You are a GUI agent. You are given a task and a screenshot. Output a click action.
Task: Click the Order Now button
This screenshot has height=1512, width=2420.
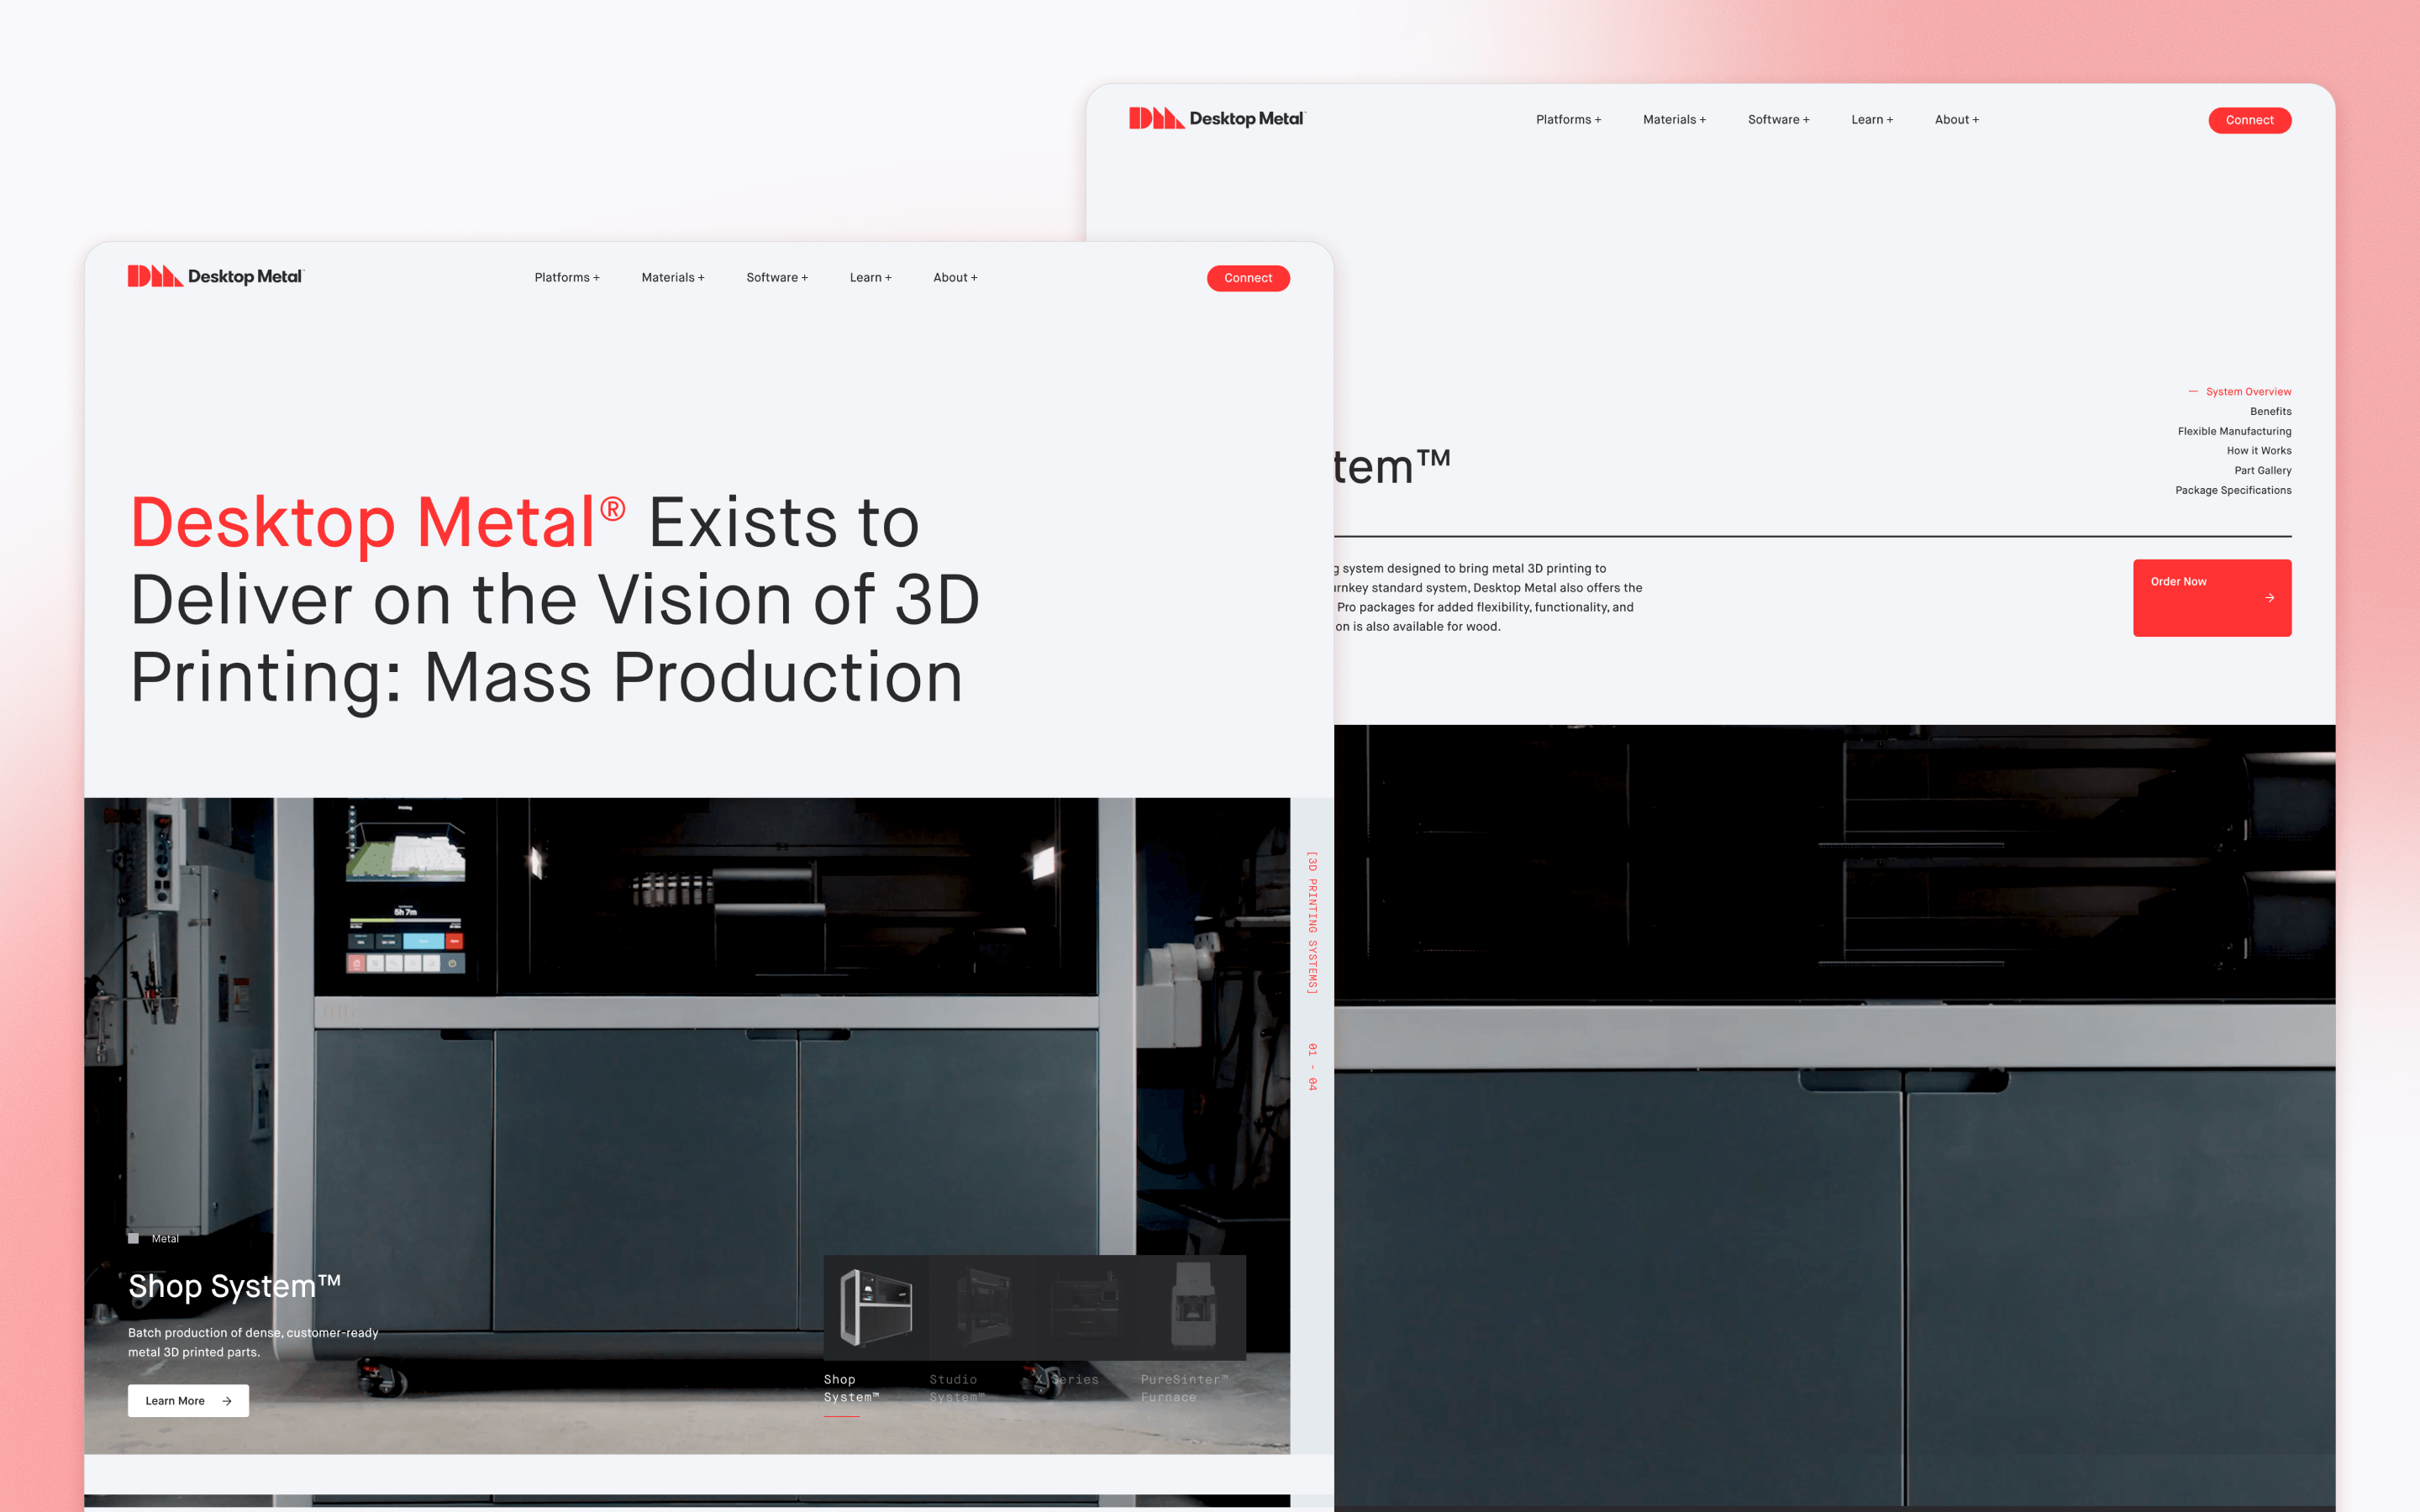click(x=2212, y=598)
